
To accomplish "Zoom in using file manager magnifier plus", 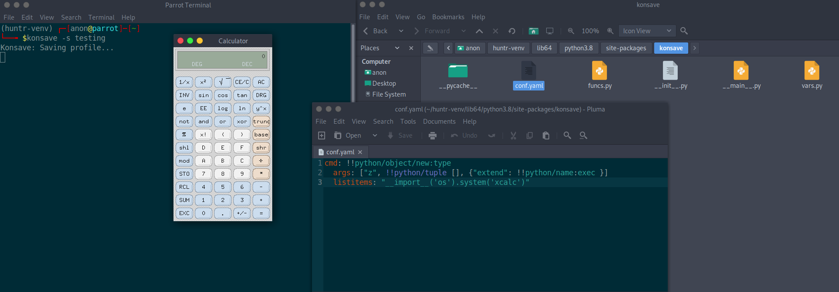I will click(610, 31).
